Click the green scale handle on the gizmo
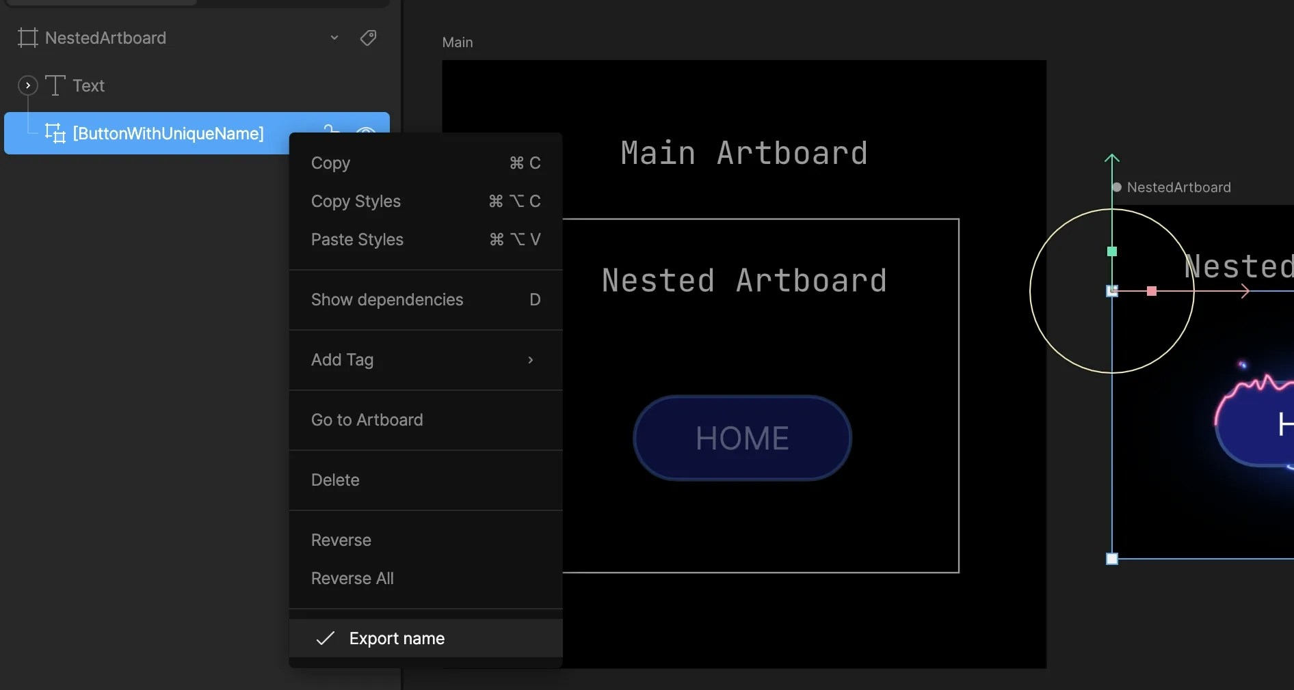This screenshot has width=1294, height=690. coord(1111,252)
